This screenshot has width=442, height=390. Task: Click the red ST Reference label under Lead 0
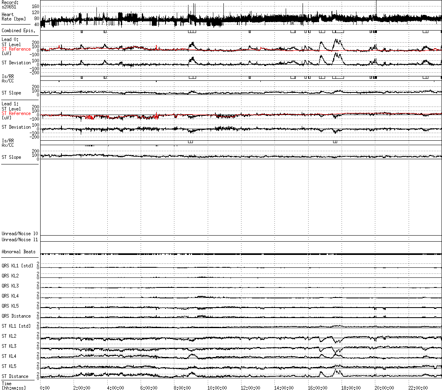click(x=16, y=49)
